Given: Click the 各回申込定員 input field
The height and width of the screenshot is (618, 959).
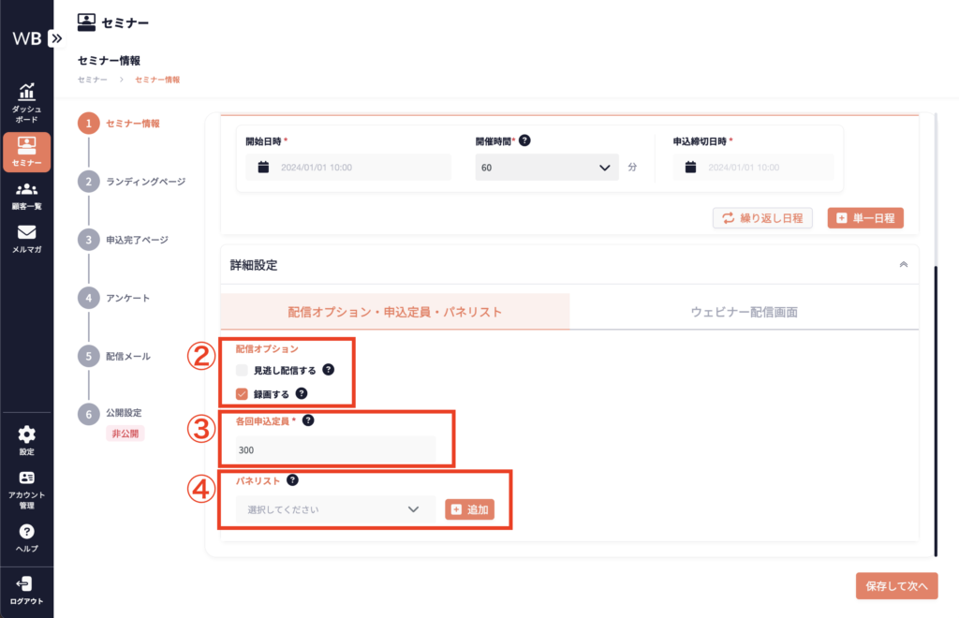Looking at the screenshot, I should pyautogui.click(x=335, y=449).
